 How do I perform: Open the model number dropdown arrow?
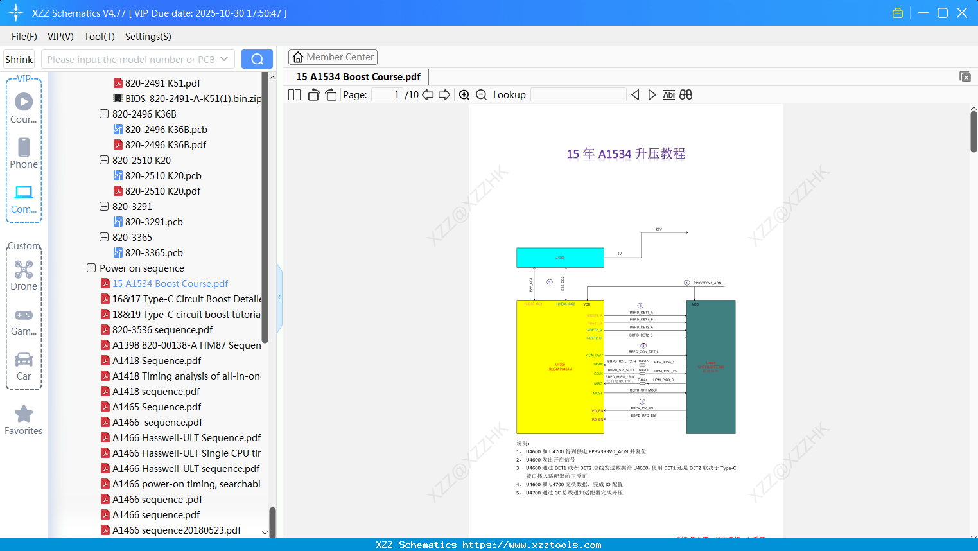(x=224, y=59)
